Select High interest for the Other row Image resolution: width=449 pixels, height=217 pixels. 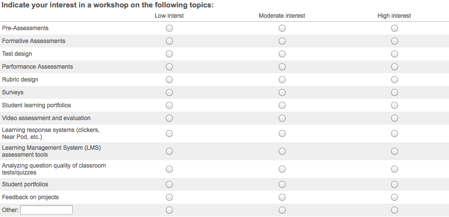395,210
